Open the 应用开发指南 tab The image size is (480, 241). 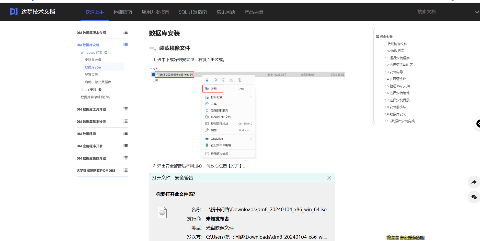pyautogui.click(x=155, y=12)
